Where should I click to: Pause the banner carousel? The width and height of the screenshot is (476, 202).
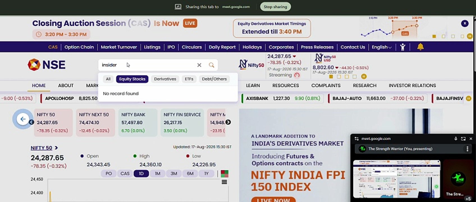470,36
